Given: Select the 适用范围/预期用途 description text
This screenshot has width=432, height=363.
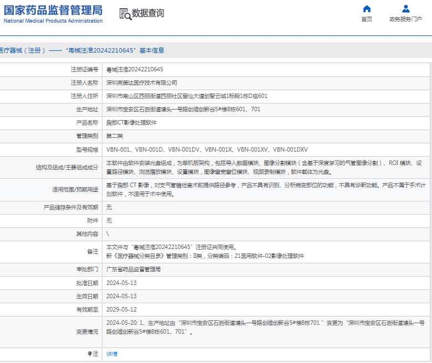Looking at the screenshot, I should (x=266, y=190).
